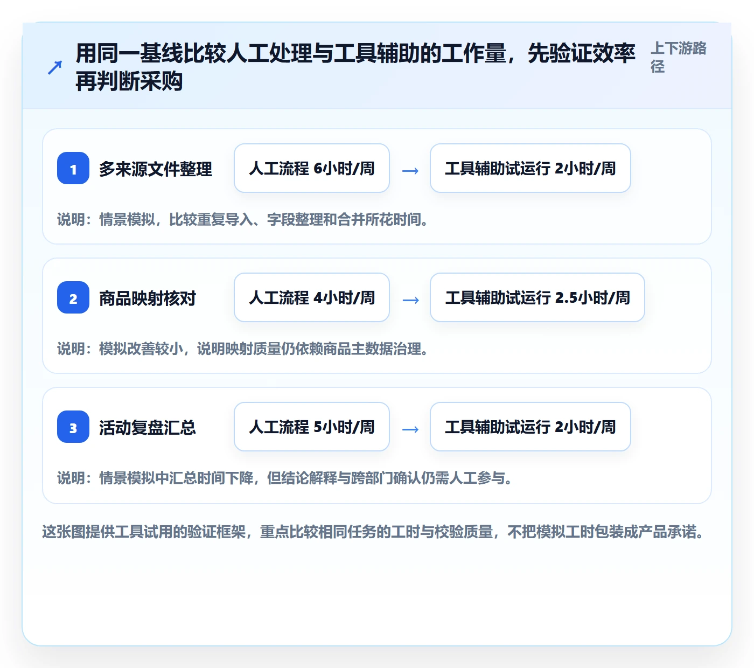Click the 人工流程 6小时/周 box

coord(312,168)
